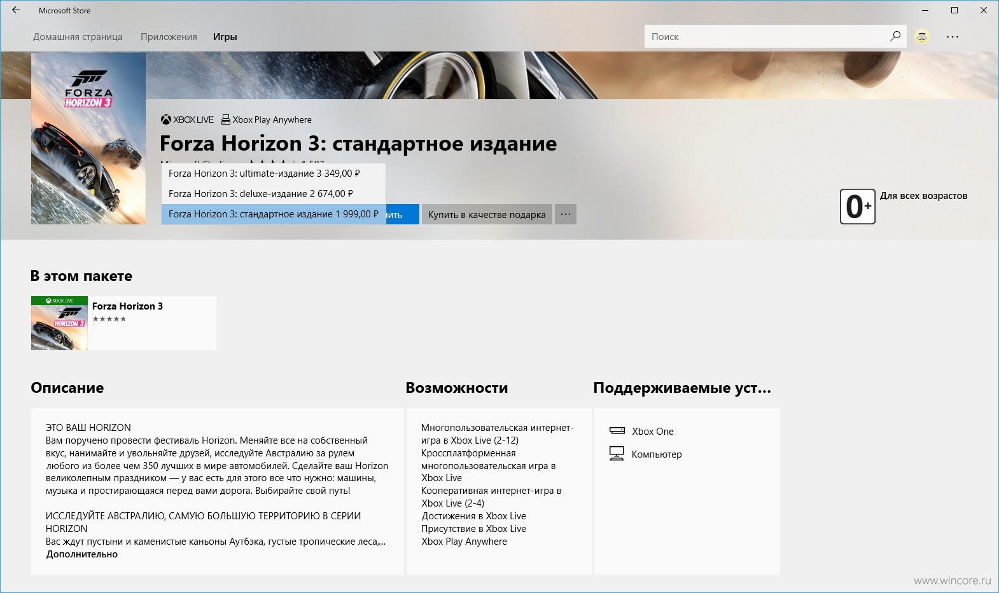This screenshot has height=593, width=999.
Task: Click the Возможности section heading
Action: point(457,388)
